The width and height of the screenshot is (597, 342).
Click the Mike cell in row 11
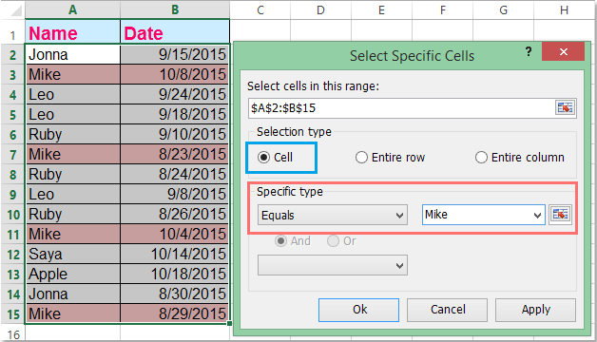tap(72, 234)
